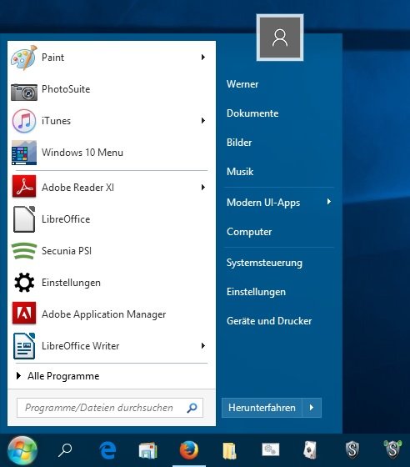Viewport: 410px width, 467px height.
Task: Open Secunia PSI via its green icon
Action: pyautogui.click(x=24, y=251)
